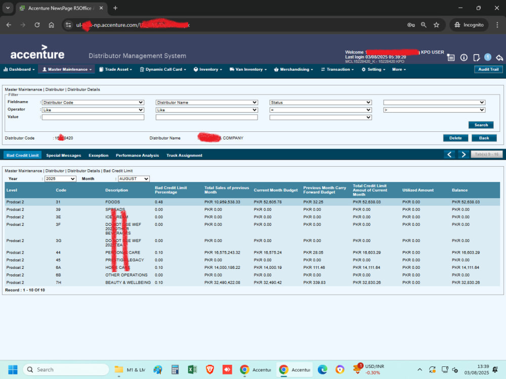Change the Year 2025 dropdown
Viewport: 506px width, 379px height.
tap(60, 178)
